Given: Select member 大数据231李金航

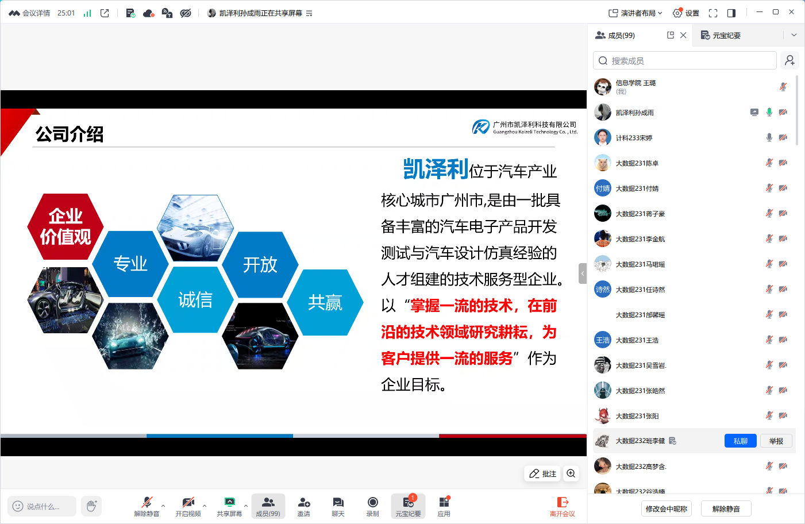Looking at the screenshot, I should click(x=694, y=238).
